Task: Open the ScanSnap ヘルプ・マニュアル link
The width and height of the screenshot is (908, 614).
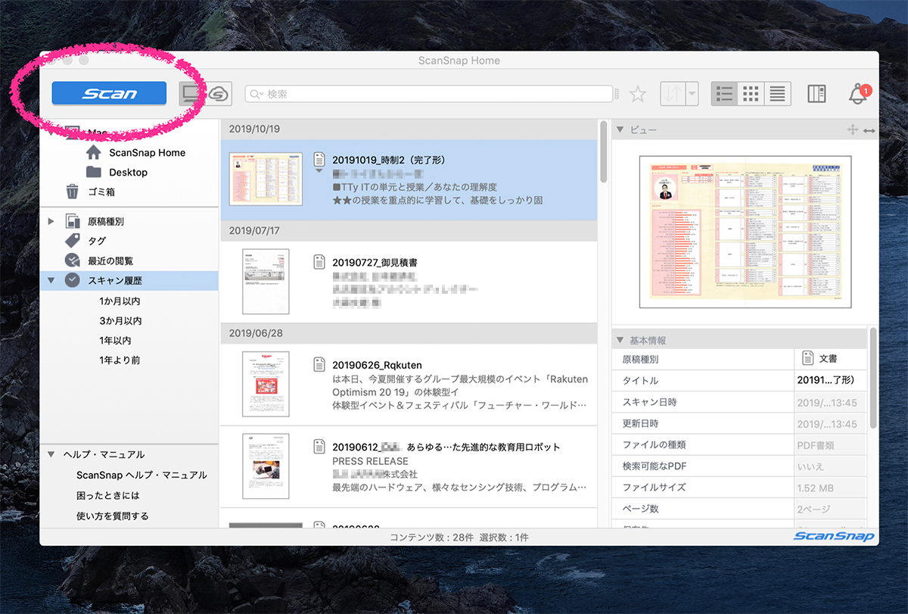Action: (141, 475)
